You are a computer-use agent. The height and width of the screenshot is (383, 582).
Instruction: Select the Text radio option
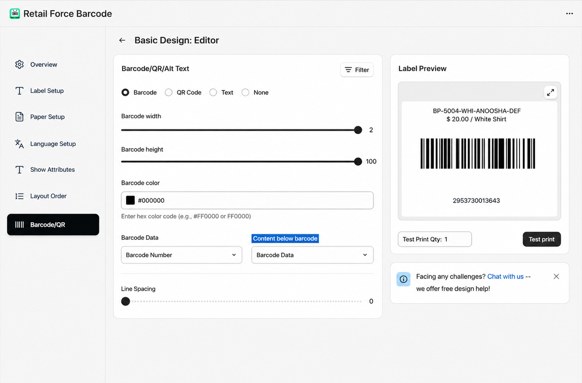click(213, 92)
